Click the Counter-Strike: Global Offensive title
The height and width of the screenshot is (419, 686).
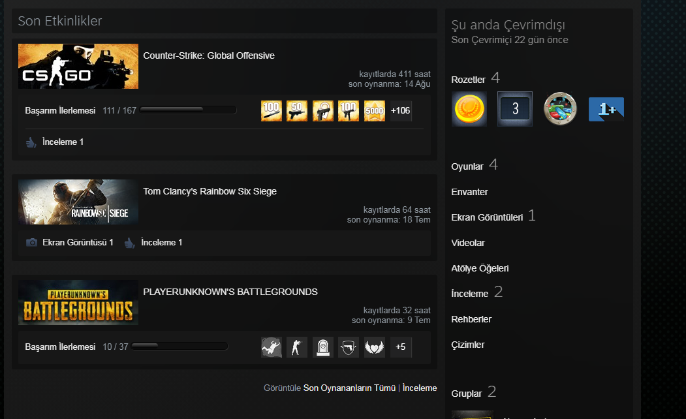click(x=209, y=55)
